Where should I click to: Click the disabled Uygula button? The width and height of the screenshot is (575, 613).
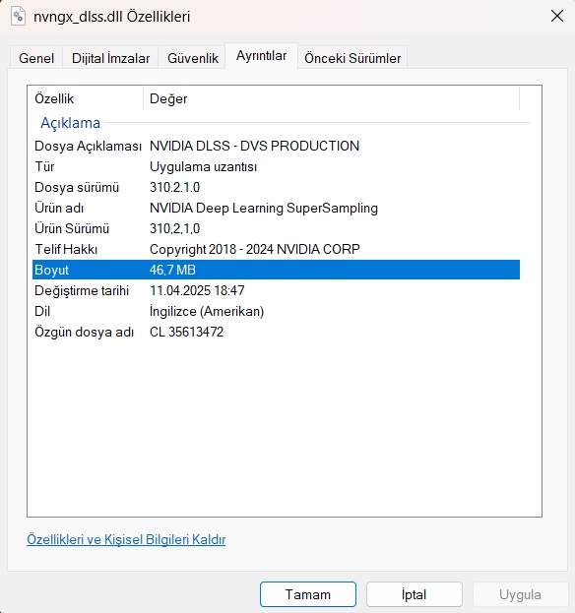coord(520,594)
